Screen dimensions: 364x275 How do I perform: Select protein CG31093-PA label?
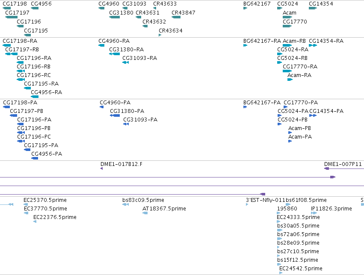(x=140, y=120)
